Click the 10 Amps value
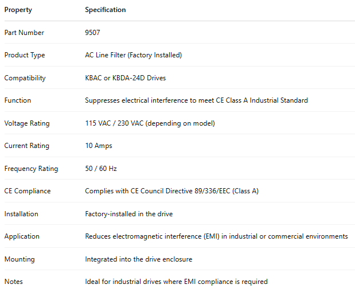 click(99, 146)
